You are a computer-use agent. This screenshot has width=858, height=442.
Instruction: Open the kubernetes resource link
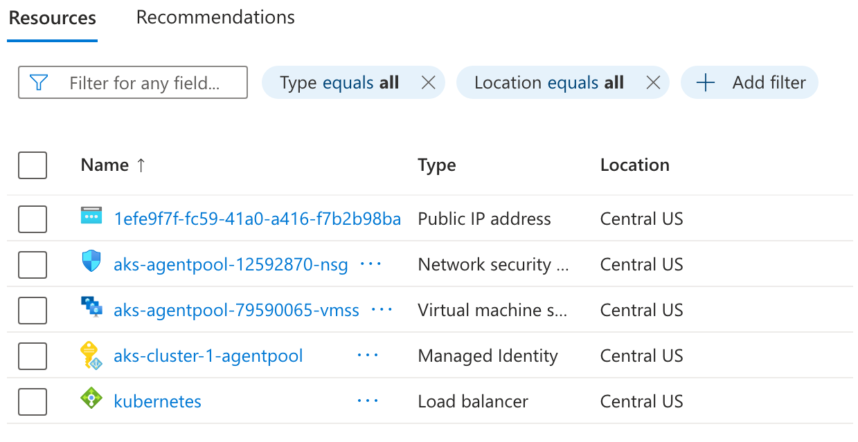pos(157,401)
